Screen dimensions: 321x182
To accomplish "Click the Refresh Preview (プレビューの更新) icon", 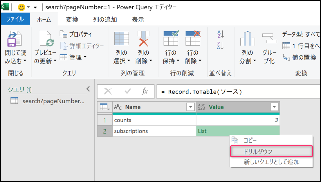I will coord(47,39).
